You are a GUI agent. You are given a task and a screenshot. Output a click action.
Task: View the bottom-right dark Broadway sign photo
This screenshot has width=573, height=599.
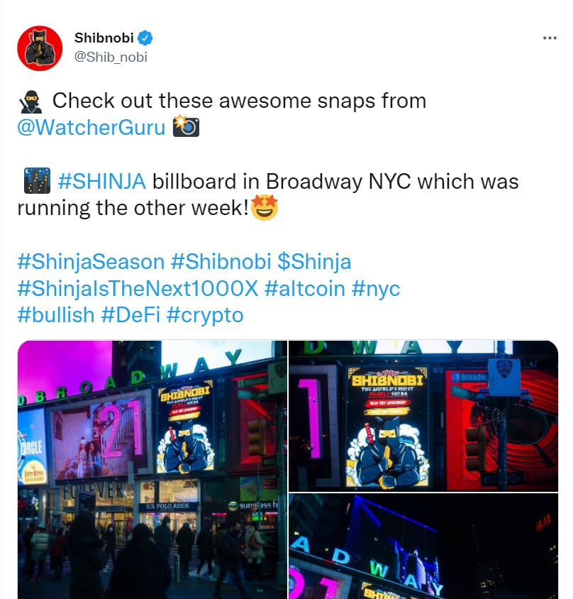pos(423,546)
